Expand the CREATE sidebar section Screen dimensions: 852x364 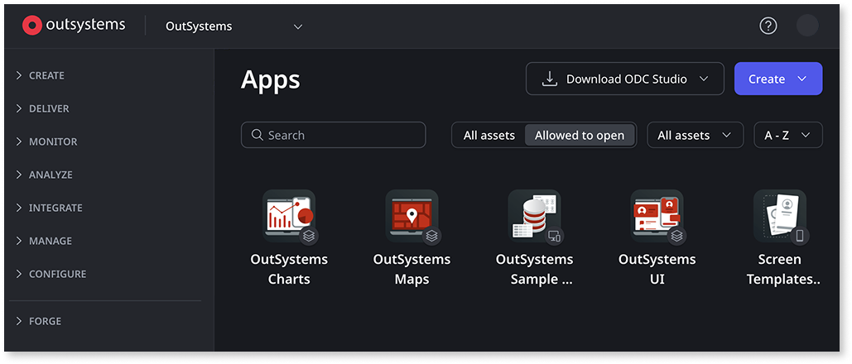[46, 75]
